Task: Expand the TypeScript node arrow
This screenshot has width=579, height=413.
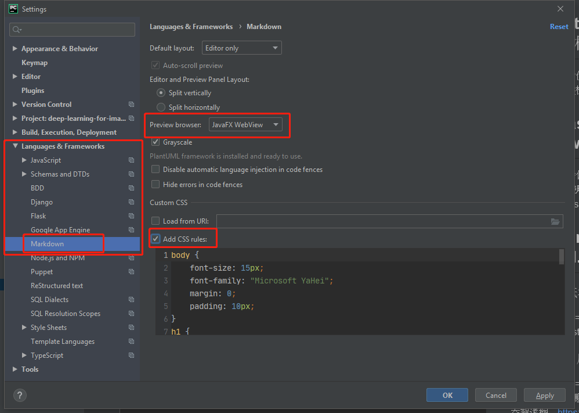Action: pyautogui.click(x=24, y=355)
